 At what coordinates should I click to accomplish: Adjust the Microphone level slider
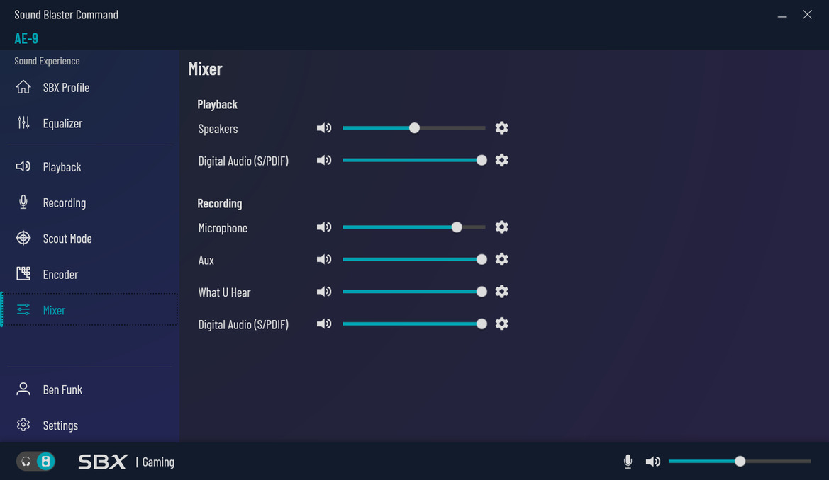414,227
